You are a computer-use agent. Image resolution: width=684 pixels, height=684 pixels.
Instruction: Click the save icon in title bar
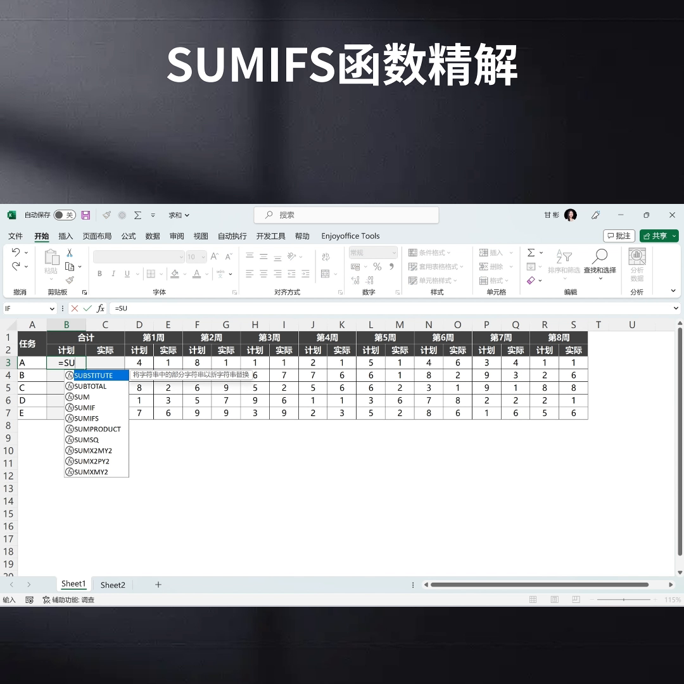[85, 215]
